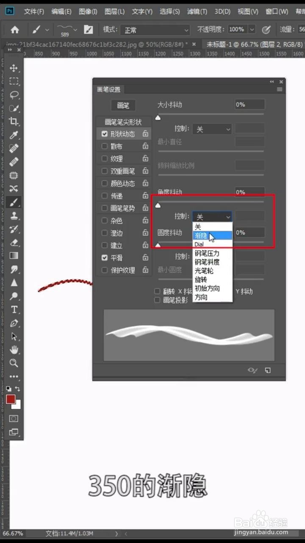
Task: Choose 渐隐 in the control dropdown list
Action: [x=212, y=235]
